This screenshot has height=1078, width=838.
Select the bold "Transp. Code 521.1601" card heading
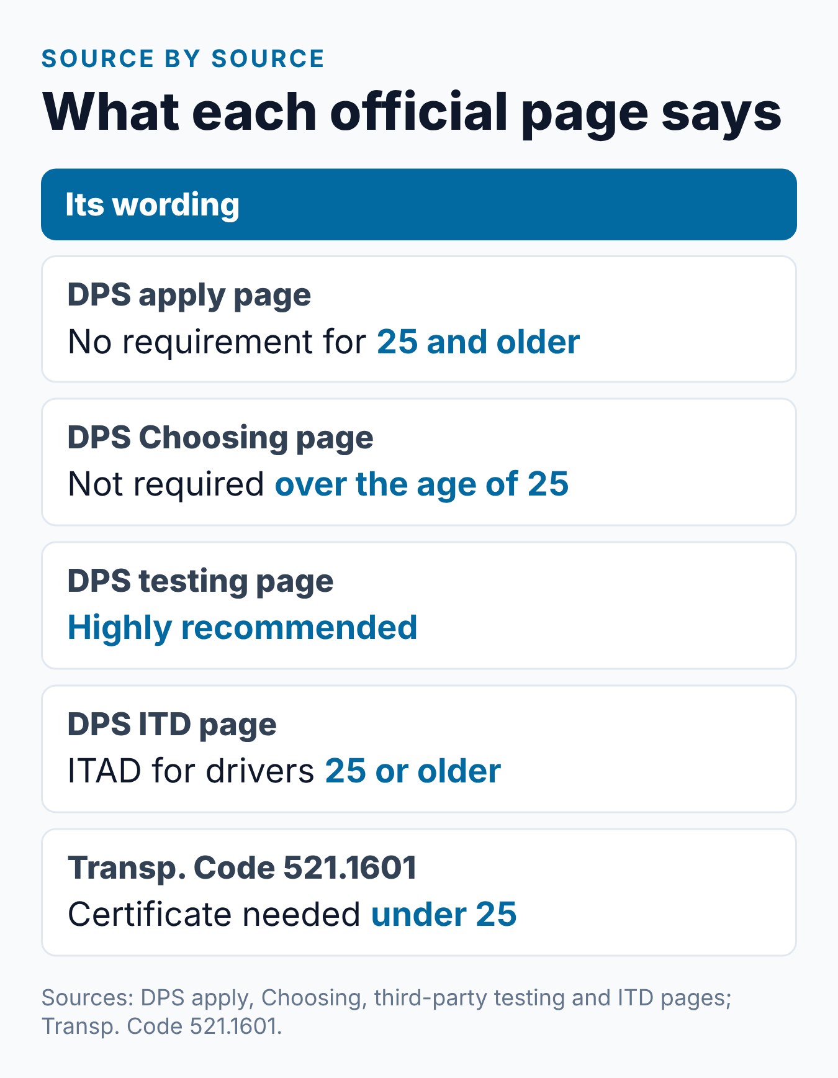242,867
